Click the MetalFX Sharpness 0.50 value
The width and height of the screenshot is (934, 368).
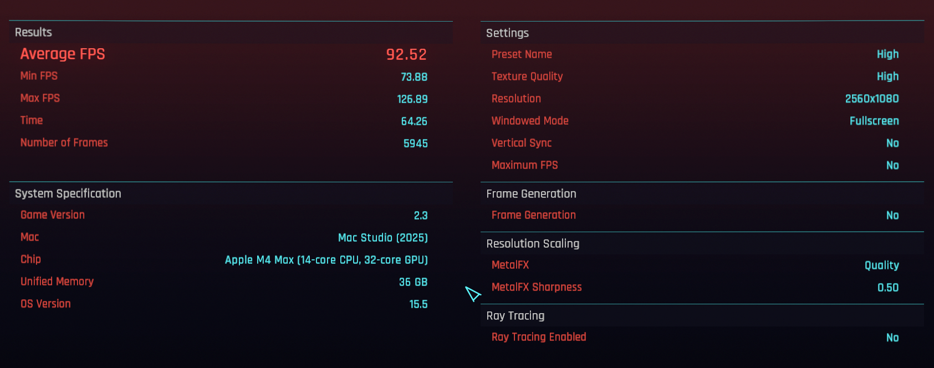point(887,288)
